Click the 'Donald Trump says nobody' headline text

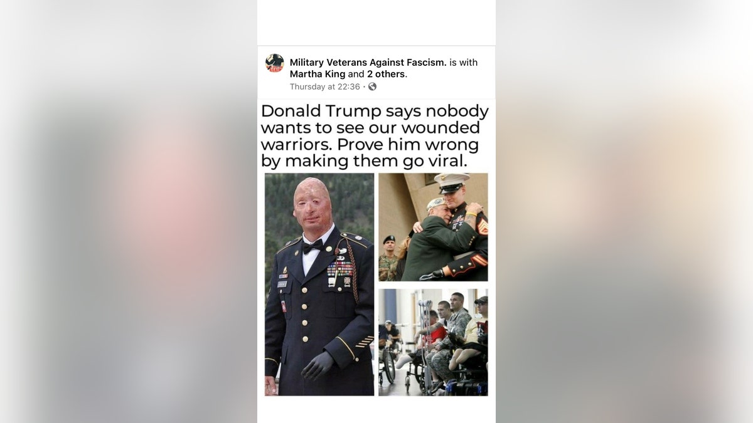[375, 111]
